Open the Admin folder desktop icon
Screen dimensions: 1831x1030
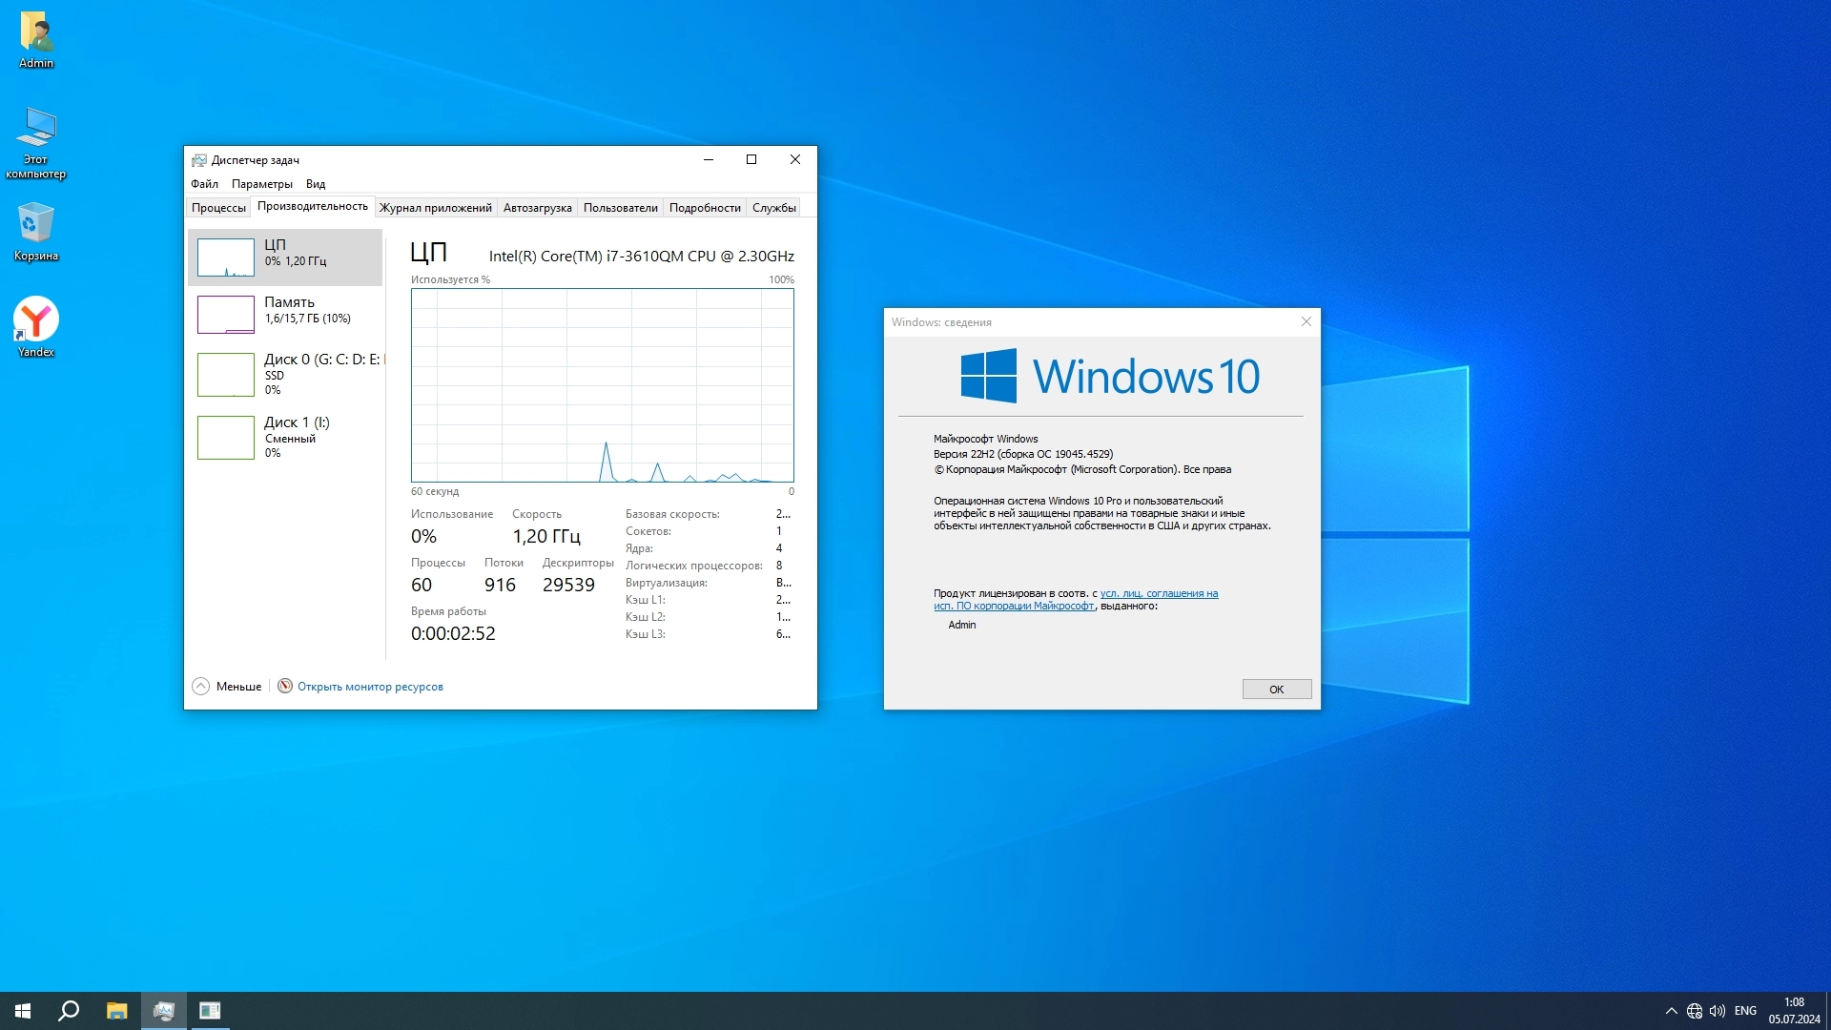click(x=36, y=34)
